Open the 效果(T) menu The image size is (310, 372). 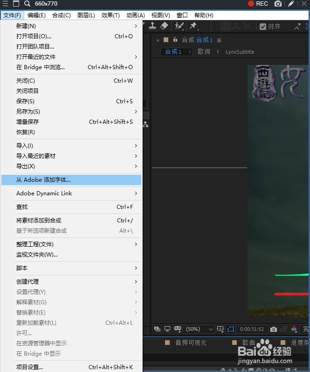[110, 15]
